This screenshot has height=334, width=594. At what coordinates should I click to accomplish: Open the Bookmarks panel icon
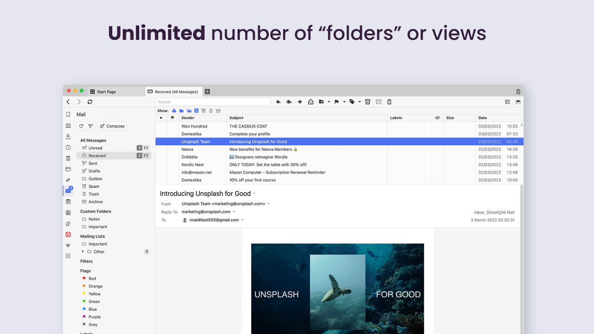coord(68,114)
